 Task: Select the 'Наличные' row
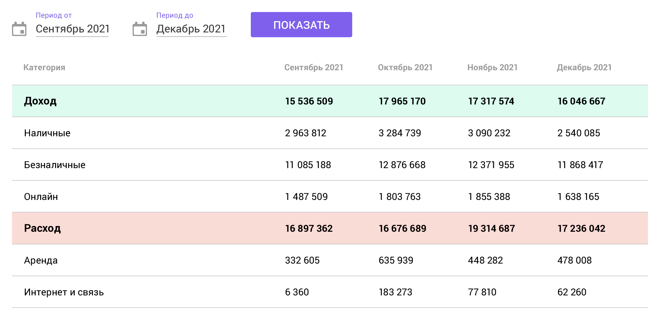47,133
